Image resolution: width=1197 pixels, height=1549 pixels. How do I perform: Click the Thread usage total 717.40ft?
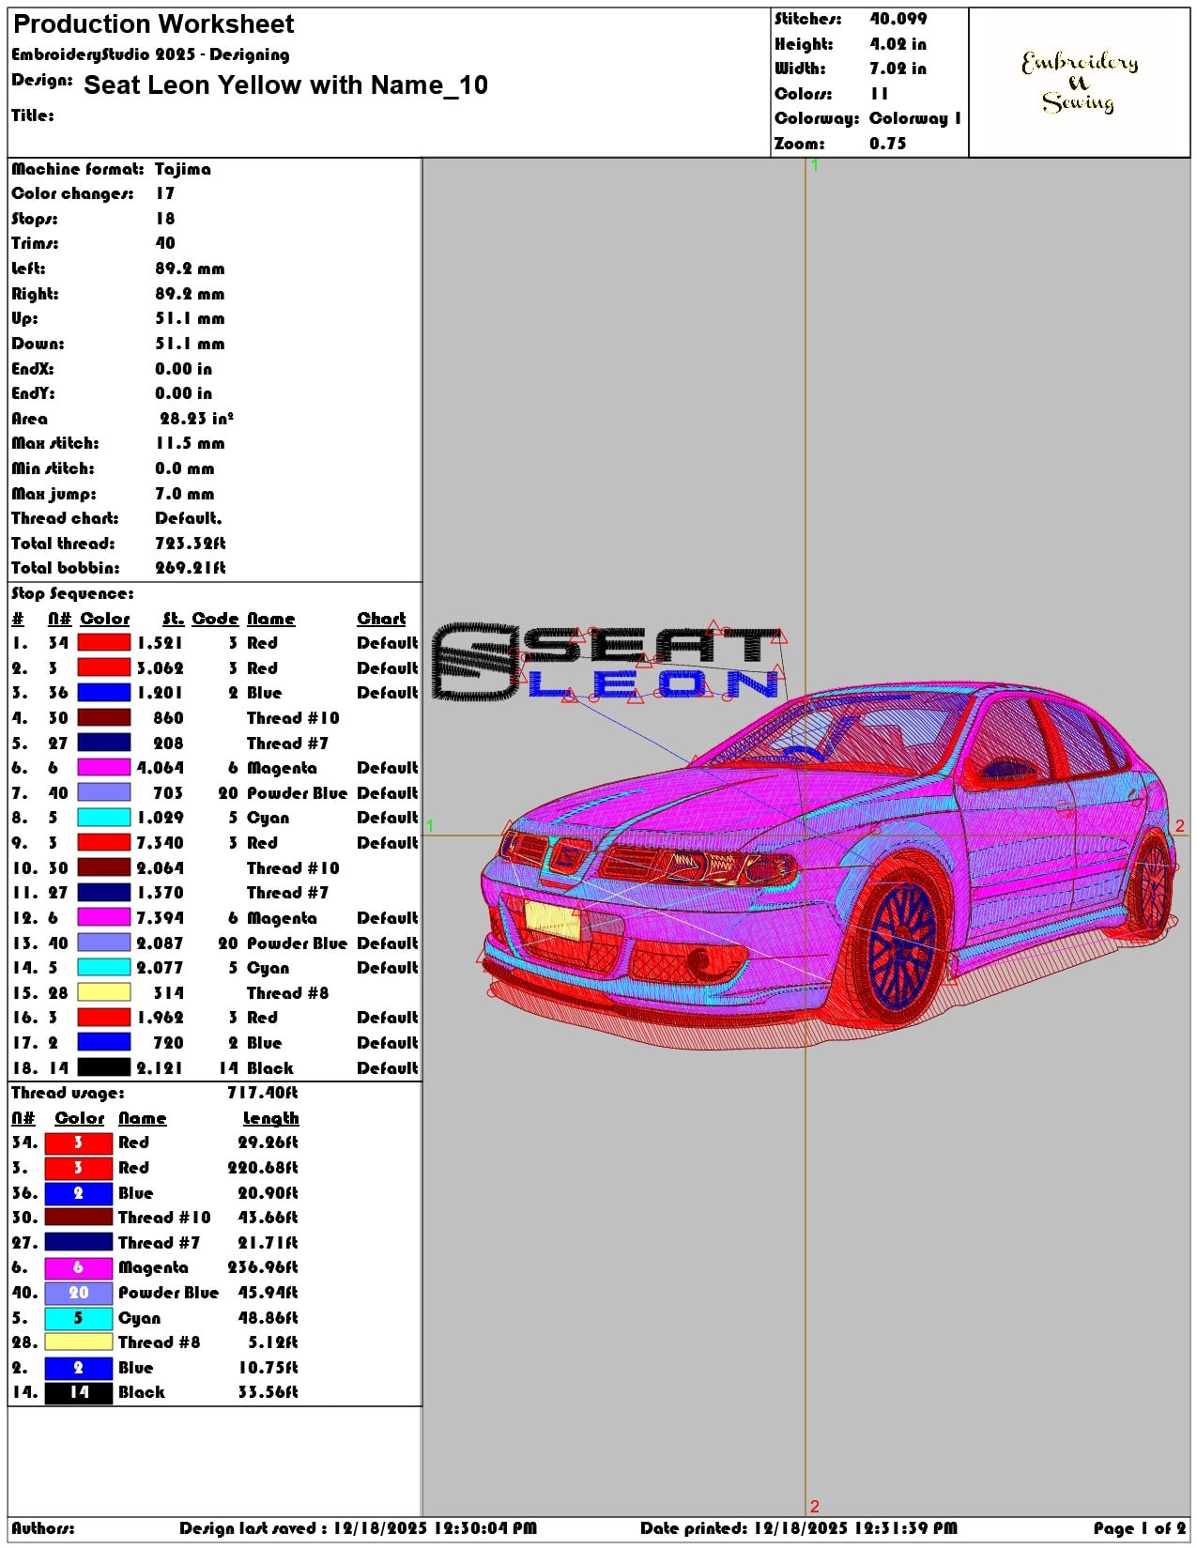(263, 1093)
